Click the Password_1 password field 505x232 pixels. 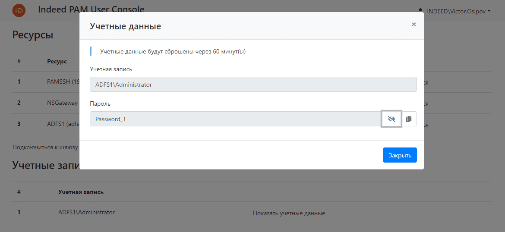[235, 119]
